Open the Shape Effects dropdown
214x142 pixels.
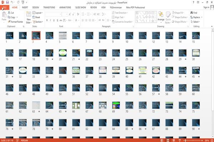point(179,22)
